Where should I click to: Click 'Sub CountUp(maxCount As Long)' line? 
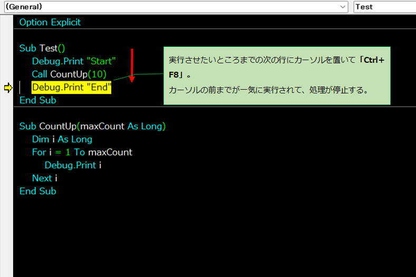click(x=92, y=127)
